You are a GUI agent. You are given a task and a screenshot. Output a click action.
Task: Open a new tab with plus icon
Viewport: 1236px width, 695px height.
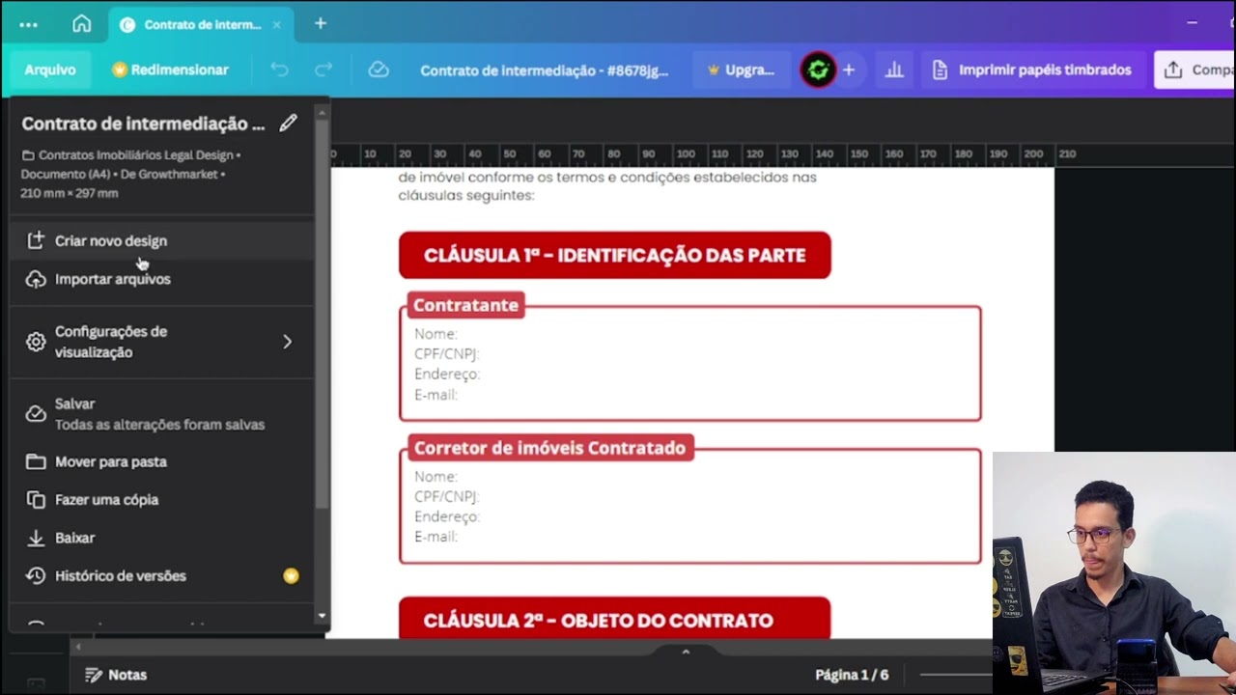coord(321,24)
